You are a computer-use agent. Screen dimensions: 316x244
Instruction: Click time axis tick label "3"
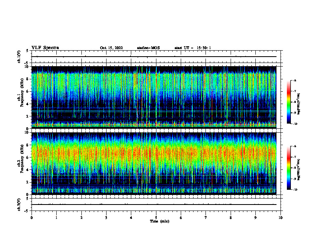pyautogui.click(x=106, y=218)
